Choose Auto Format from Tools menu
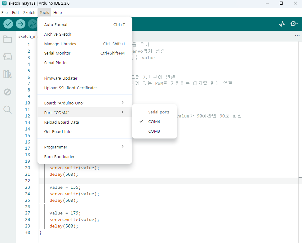Viewport: 302px width, 243px height. 56,25
